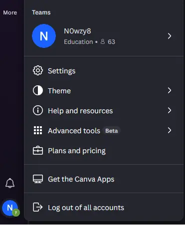Click the More label in sidebar
This screenshot has width=185, height=225.
coord(10,12)
